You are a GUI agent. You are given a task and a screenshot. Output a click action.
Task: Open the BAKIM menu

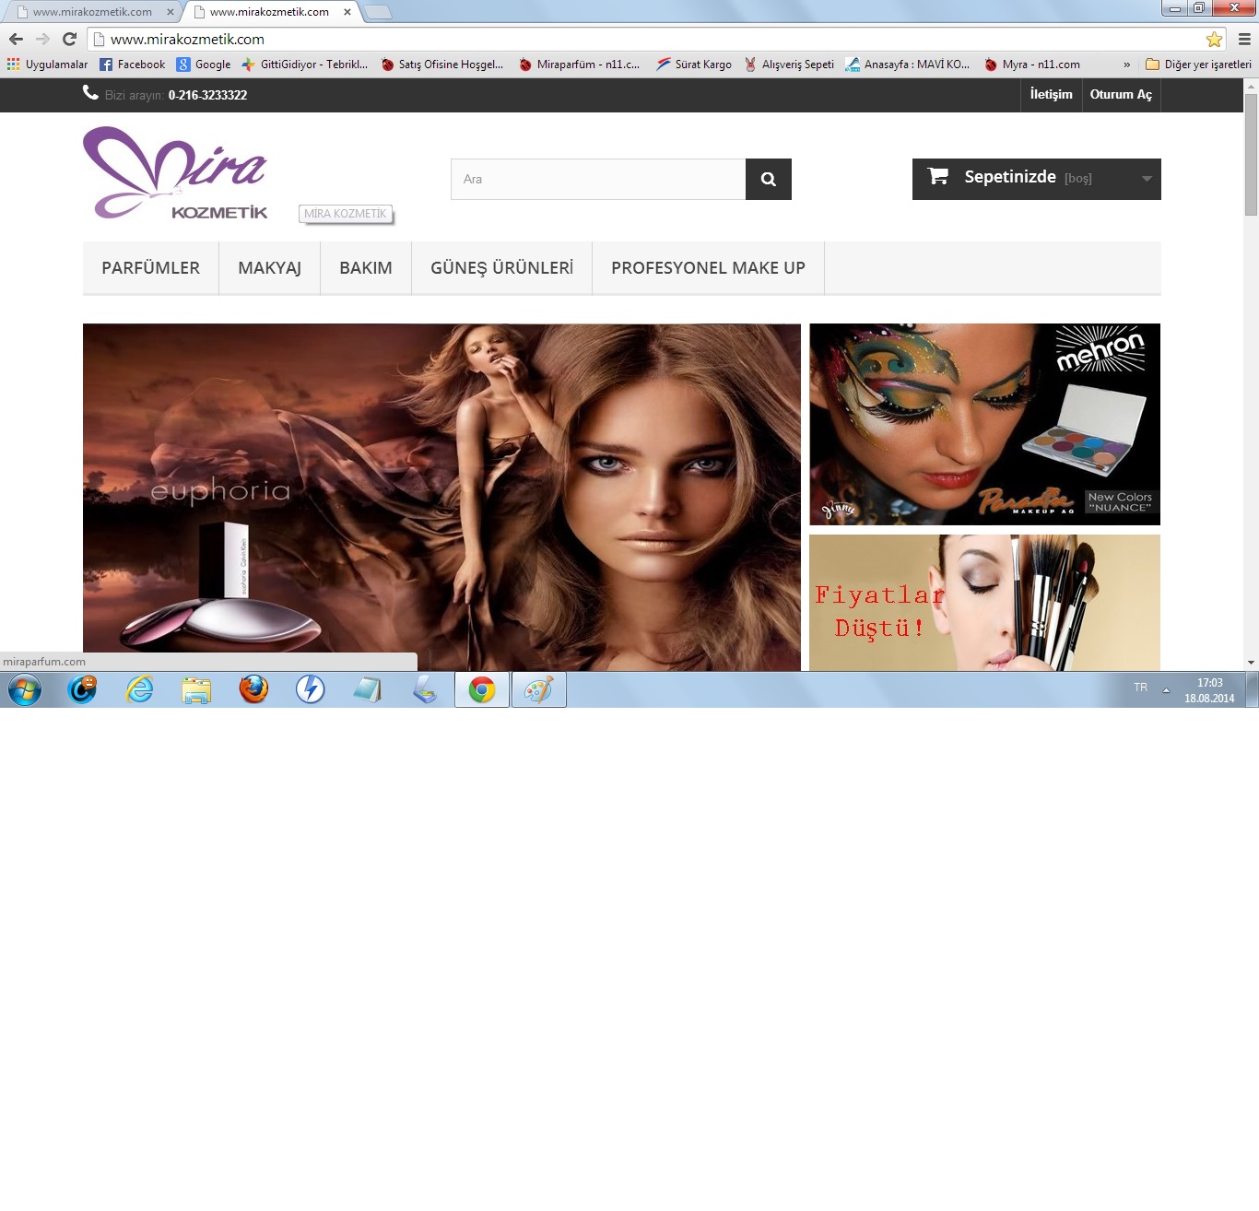click(366, 268)
